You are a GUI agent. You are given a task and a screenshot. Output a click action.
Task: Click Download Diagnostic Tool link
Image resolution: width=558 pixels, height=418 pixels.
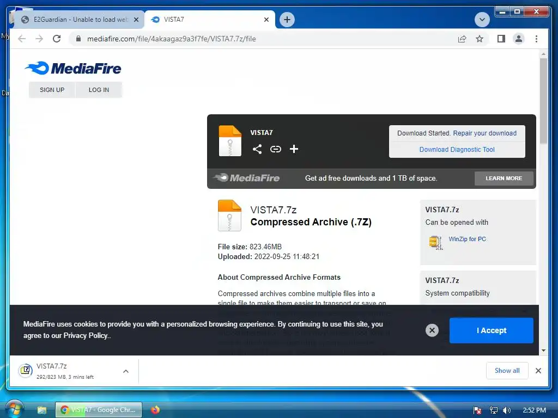457,150
